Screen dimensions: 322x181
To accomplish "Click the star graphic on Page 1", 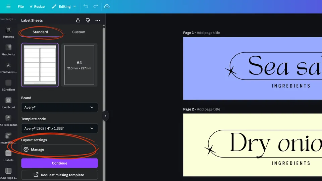I will [x=231, y=71].
